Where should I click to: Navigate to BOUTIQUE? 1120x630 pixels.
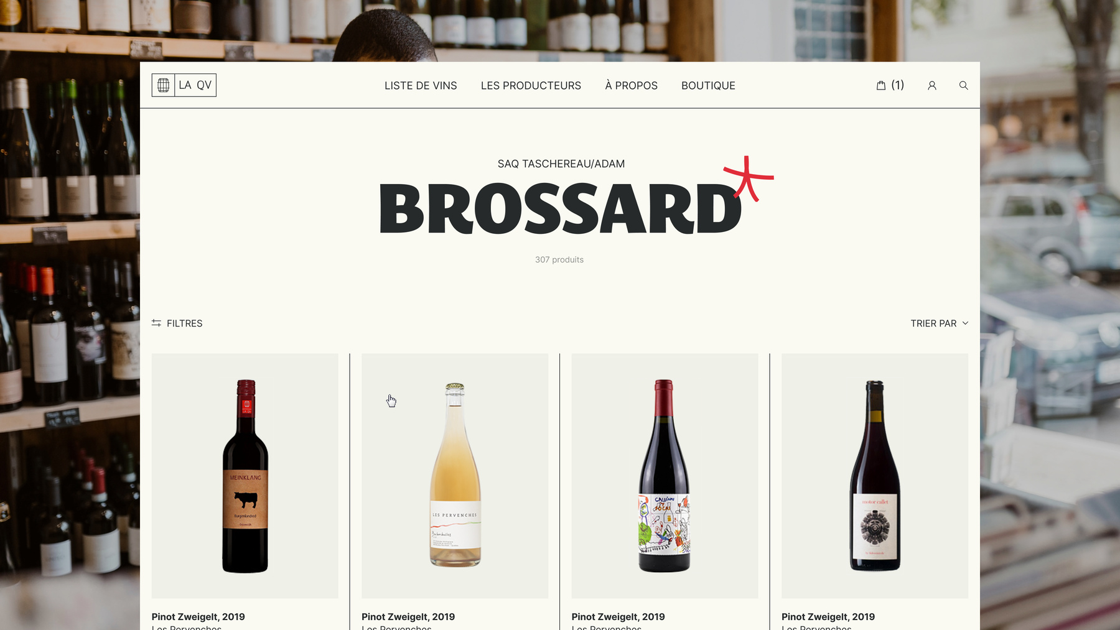708,85
